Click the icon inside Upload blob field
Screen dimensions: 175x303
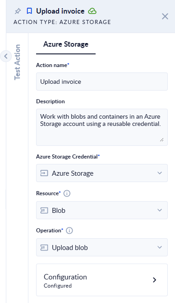click(44, 247)
